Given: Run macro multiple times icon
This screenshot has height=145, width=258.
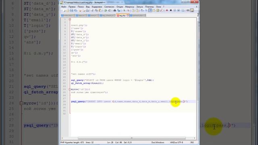Looking at the screenshot, I should click(x=179, y=10).
